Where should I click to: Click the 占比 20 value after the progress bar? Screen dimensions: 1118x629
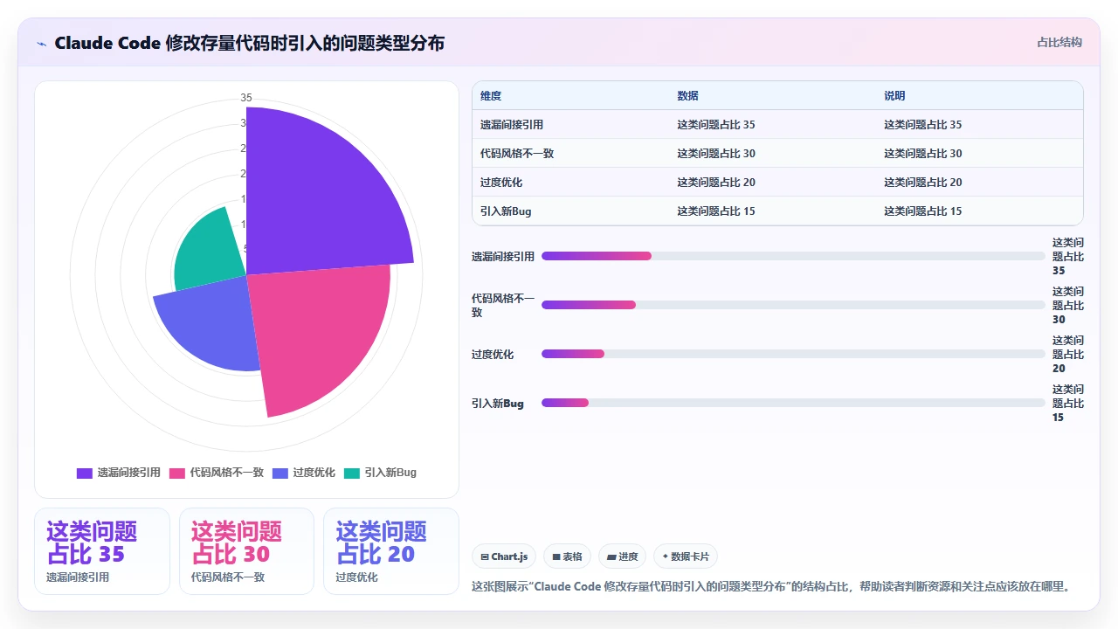1068,354
